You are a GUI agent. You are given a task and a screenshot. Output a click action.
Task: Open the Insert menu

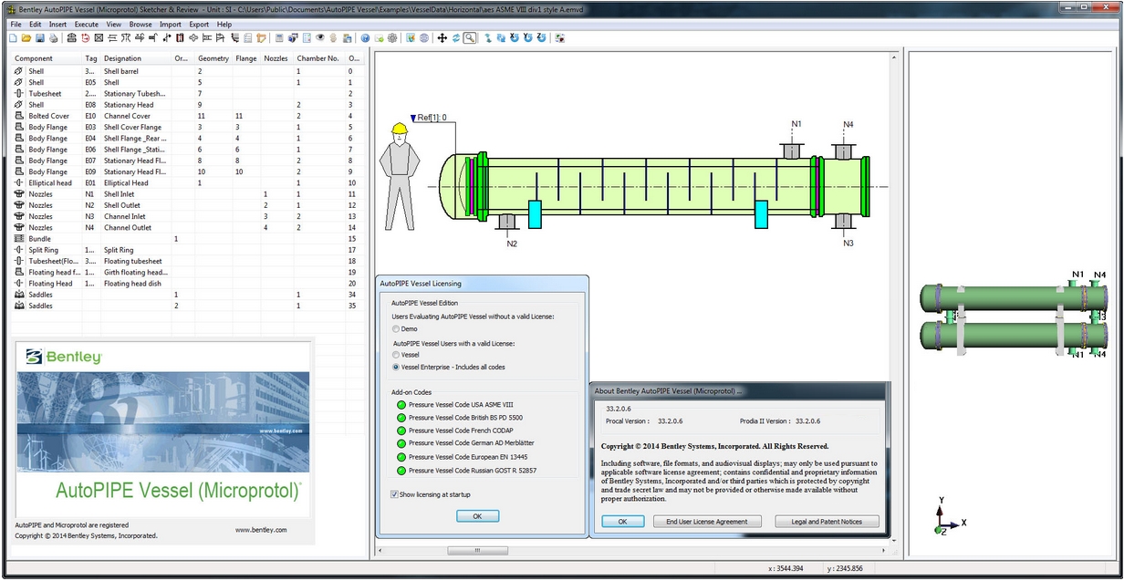(57, 25)
